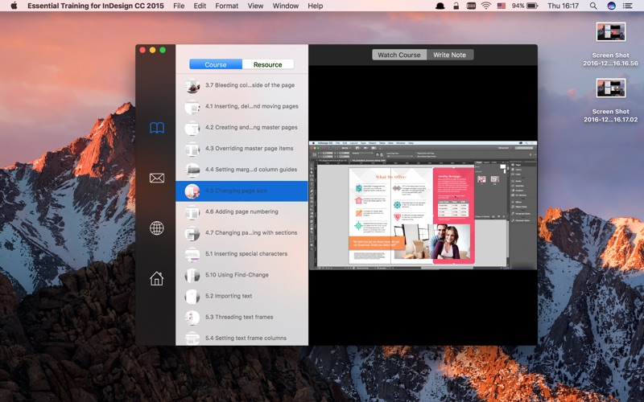Viewport: 644px width, 402px height.
Task: Open the Essential Training app menu
Action: click(96, 6)
